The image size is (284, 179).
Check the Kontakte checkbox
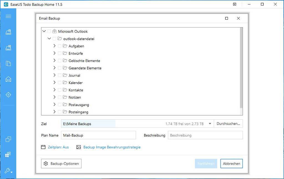(59, 90)
